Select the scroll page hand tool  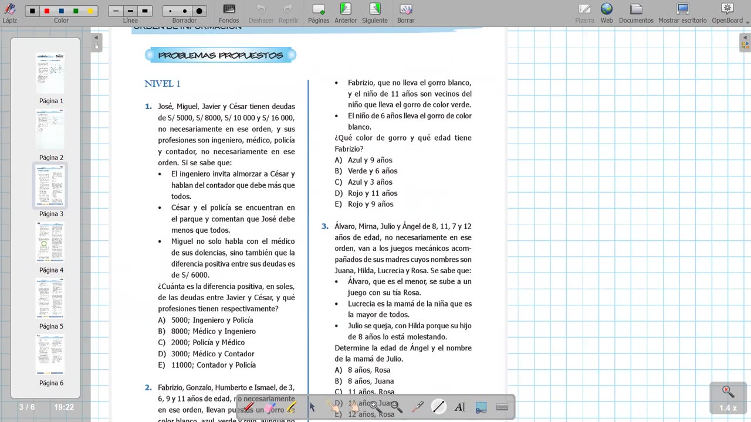point(354,407)
